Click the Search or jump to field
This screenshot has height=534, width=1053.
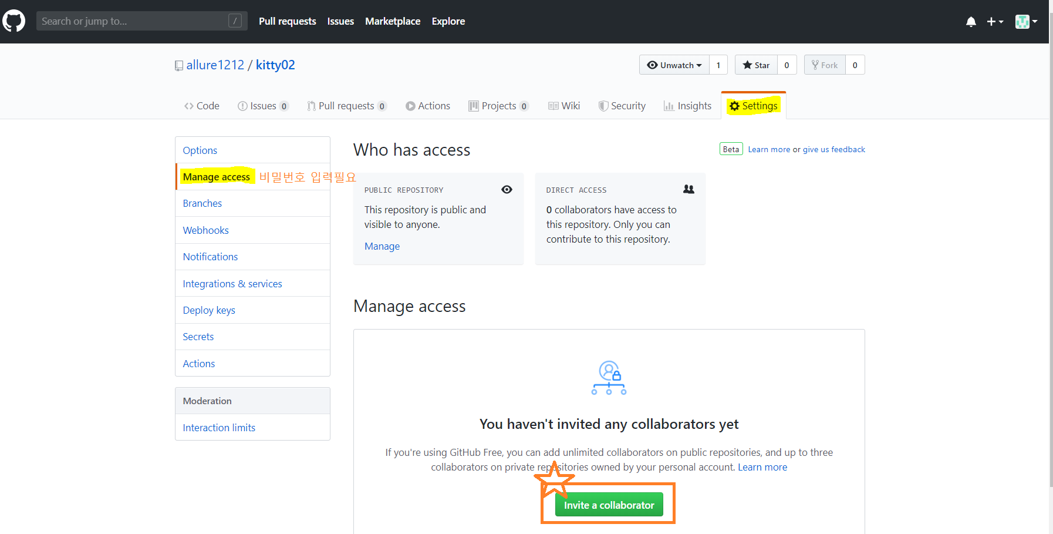coord(141,21)
